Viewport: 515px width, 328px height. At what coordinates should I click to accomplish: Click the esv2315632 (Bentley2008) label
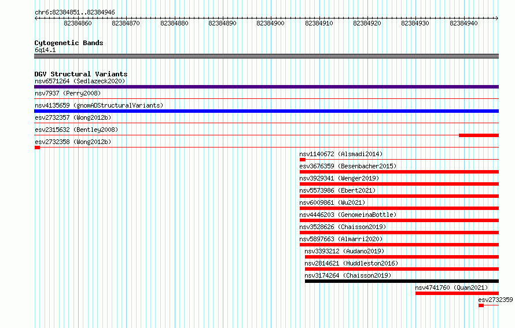click(x=76, y=130)
